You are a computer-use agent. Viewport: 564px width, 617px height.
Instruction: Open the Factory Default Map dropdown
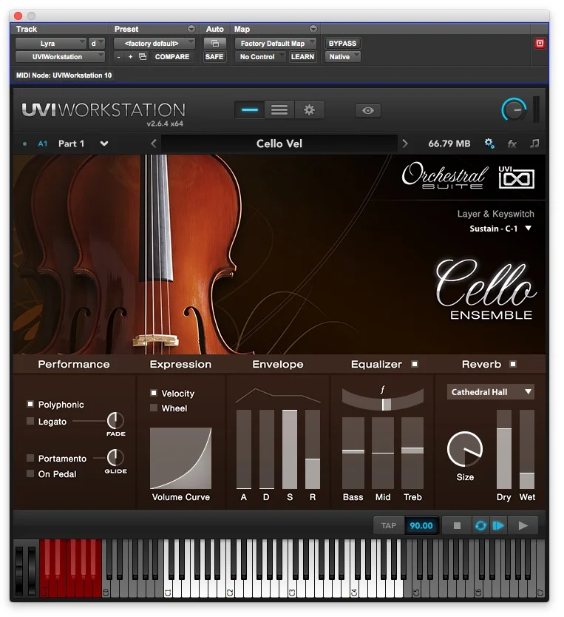(276, 44)
